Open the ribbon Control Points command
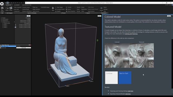Viewport: 173px width, 97px height. tap(26, 9)
